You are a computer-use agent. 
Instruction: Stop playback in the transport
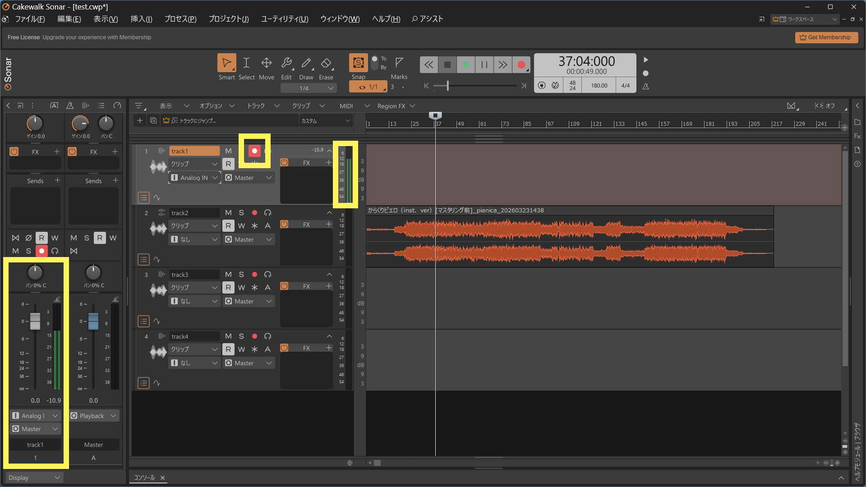point(447,65)
